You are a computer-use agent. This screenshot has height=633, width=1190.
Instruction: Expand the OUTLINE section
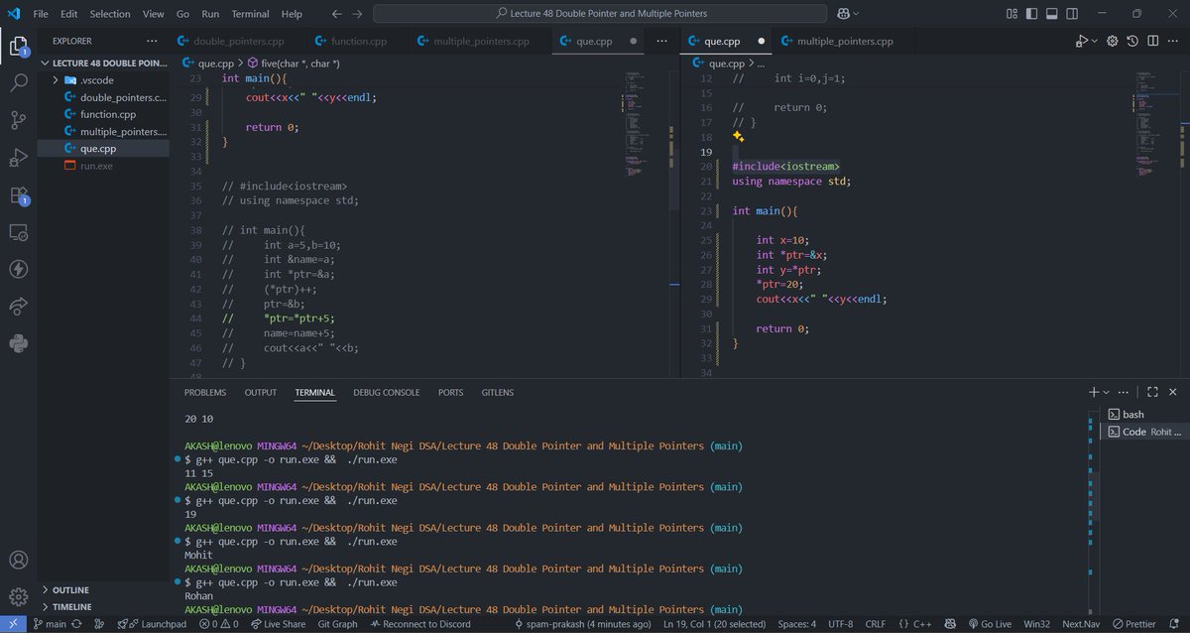[x=103, y=589]
